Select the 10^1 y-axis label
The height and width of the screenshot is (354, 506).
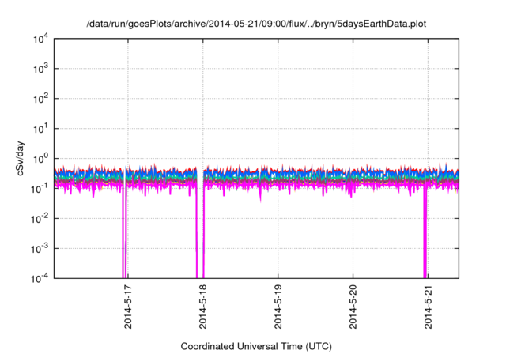click(x=40, y=129)
